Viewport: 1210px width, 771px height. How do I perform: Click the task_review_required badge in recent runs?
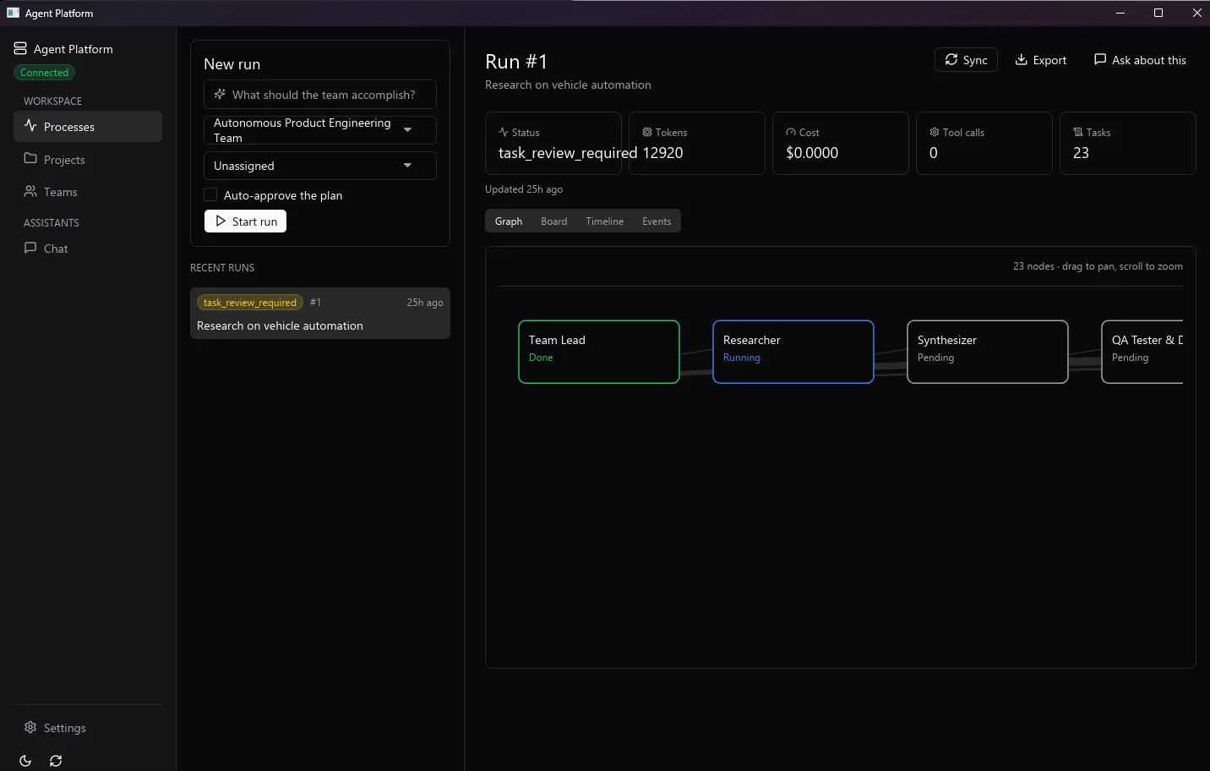coord(250,303)
